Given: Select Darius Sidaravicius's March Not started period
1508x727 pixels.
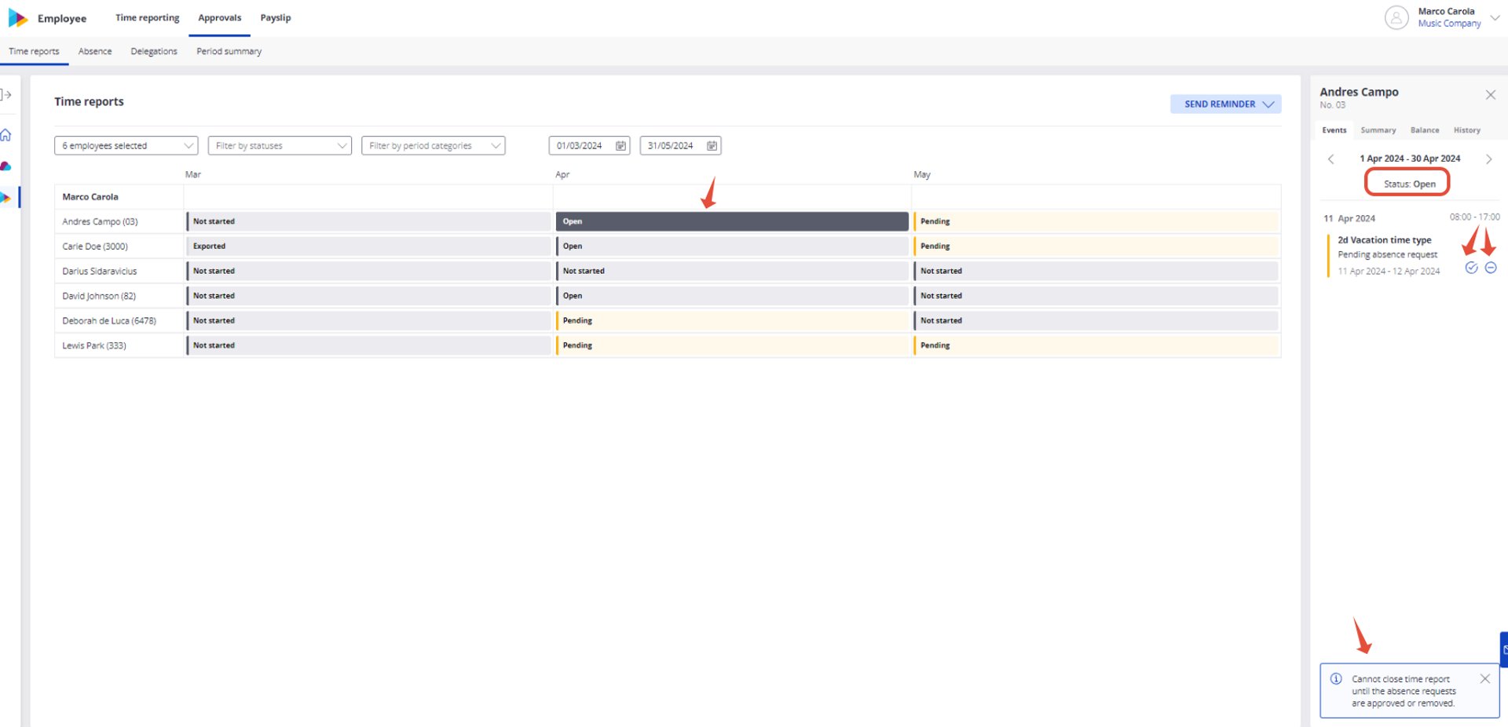Looking at the screenshot, I should (368, 271).
